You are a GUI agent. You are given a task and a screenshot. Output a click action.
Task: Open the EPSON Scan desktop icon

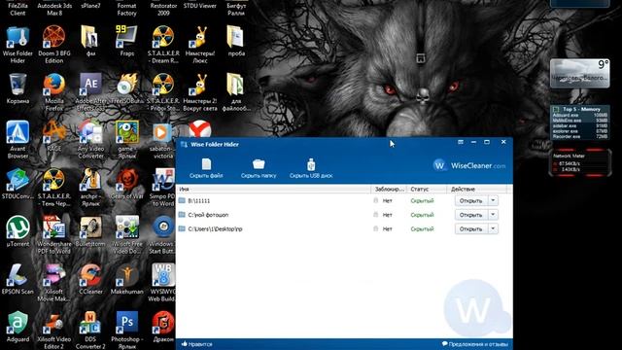tap(17, 279)
